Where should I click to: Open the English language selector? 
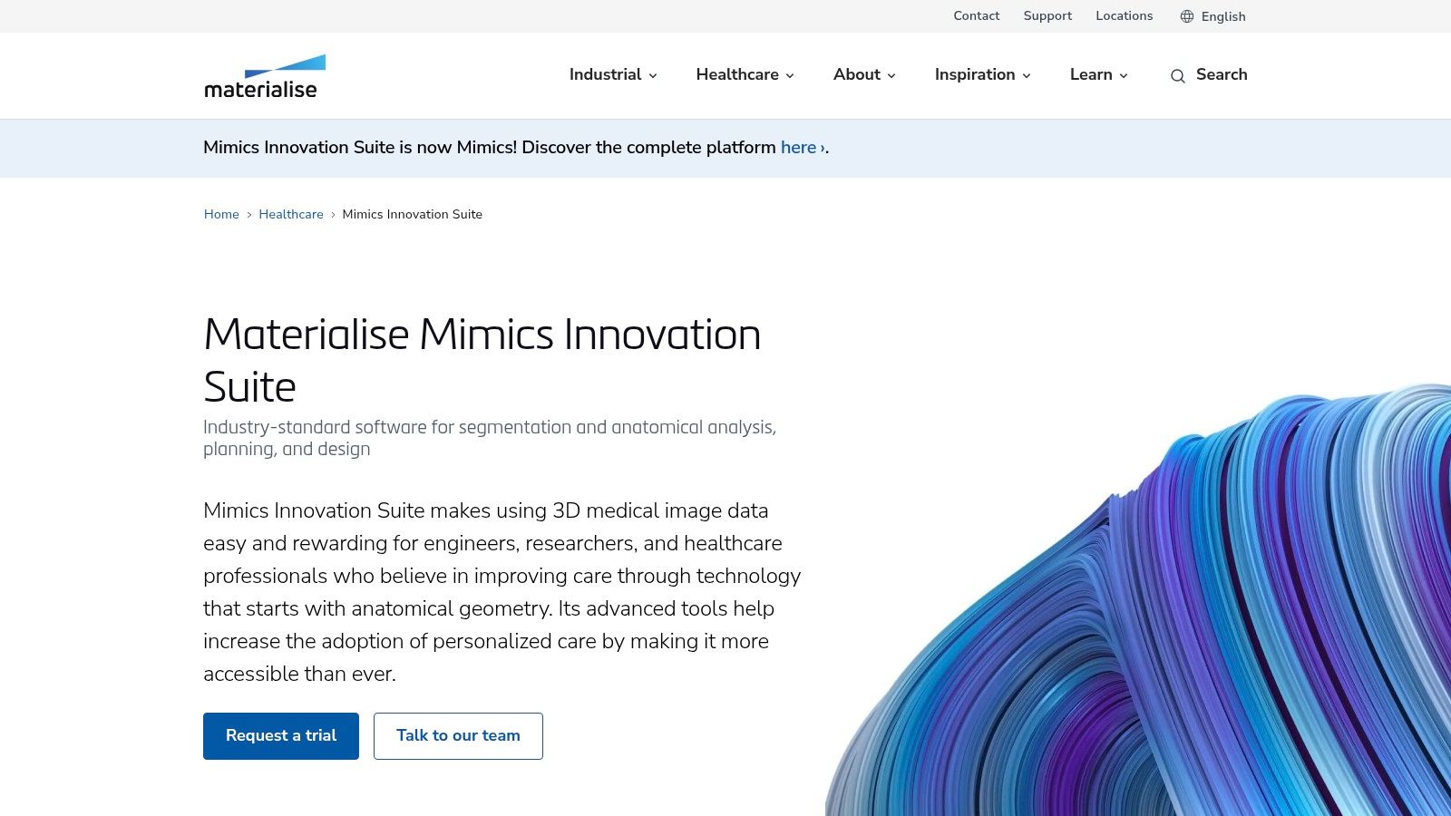[1213, 16]
